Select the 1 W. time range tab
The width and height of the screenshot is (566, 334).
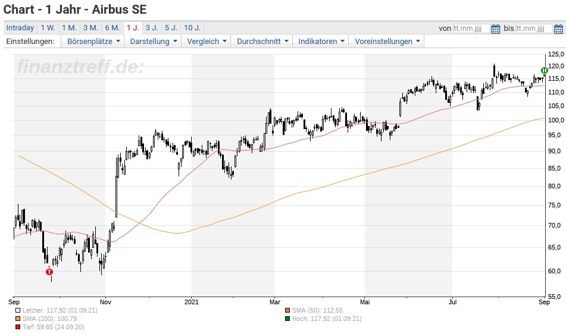[48, 28]
